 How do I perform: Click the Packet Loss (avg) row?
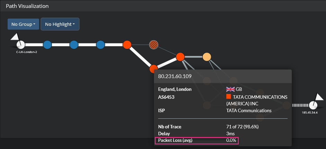point(197,140)
